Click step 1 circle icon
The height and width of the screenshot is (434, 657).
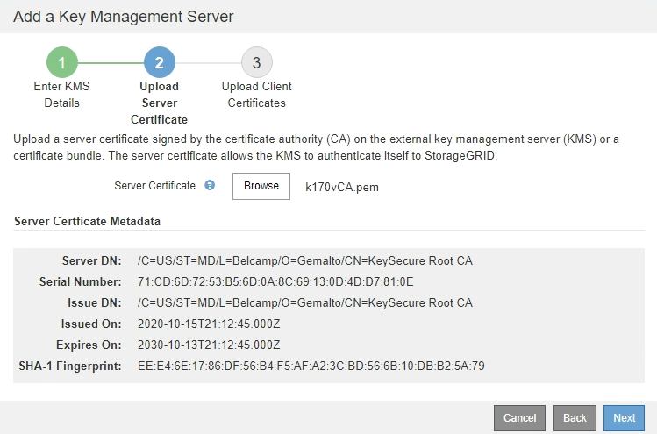(x=62, y=62)
